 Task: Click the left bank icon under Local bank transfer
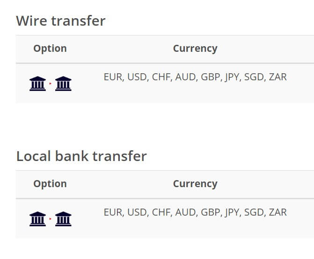(x=37, y=219)
